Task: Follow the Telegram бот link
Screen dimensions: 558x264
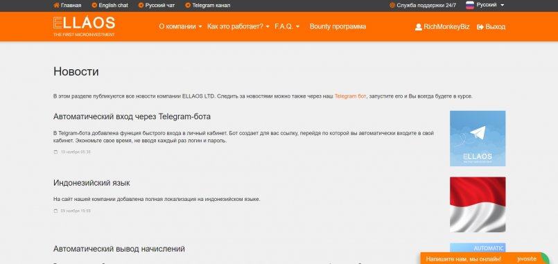Action: (350, 96)
